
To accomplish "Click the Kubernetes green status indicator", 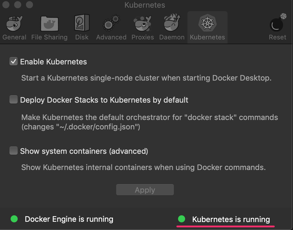I will coord(182,219).
